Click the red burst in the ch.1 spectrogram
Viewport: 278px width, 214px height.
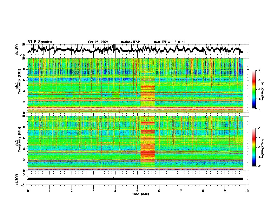(148, 94)
